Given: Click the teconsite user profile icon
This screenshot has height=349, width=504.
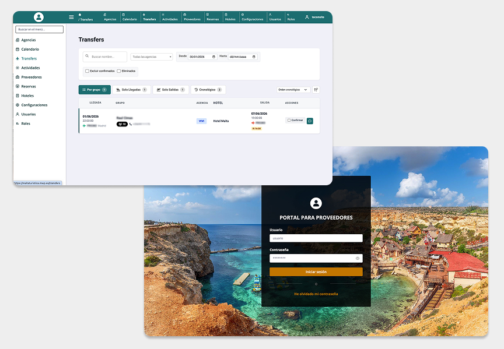Looking at the screenshot, I should (x=307, y=17).
